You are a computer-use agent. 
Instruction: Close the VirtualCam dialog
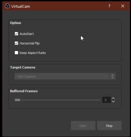pyautogui.click(x=123, y=6)
